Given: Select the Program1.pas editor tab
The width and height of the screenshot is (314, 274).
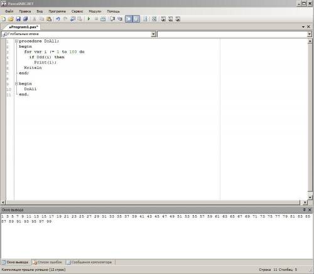Looking at the screenshot, I should point(23,27).
